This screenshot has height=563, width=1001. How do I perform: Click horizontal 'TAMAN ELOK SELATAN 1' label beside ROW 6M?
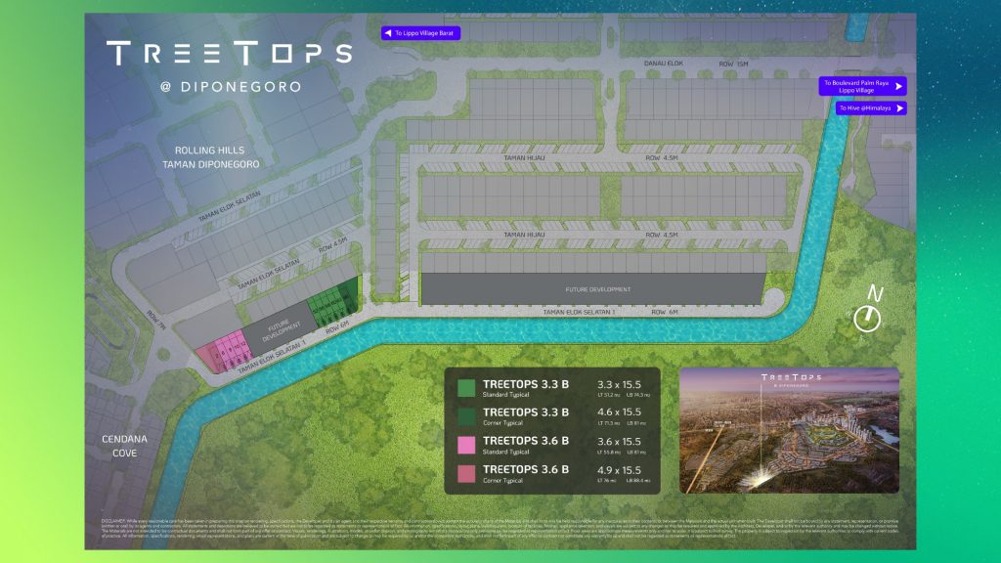click(x=579, y=312)
